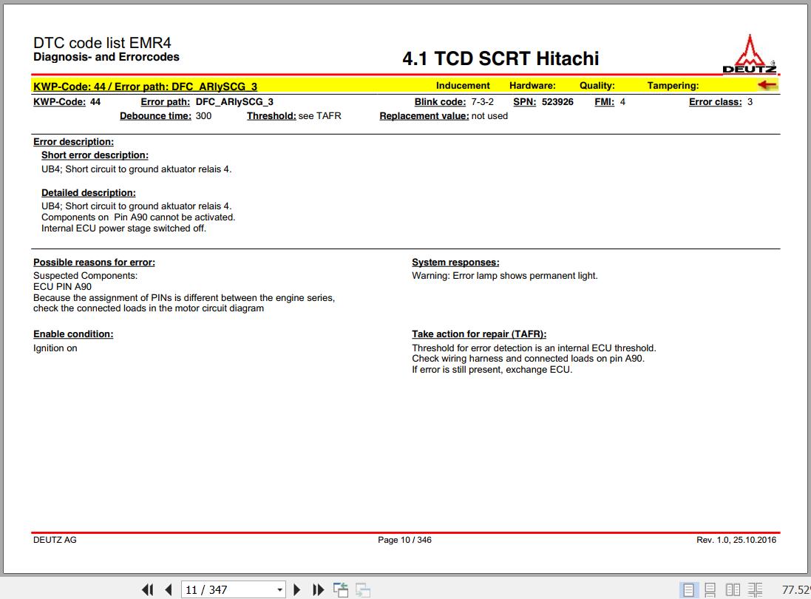This screenshot has width=811, height=599.
Task: Click Replacement value 'not used'
Action: click(489, 116)
